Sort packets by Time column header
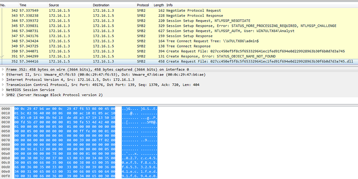Viewport: 358px width, 179px height. tap(33, 5)
